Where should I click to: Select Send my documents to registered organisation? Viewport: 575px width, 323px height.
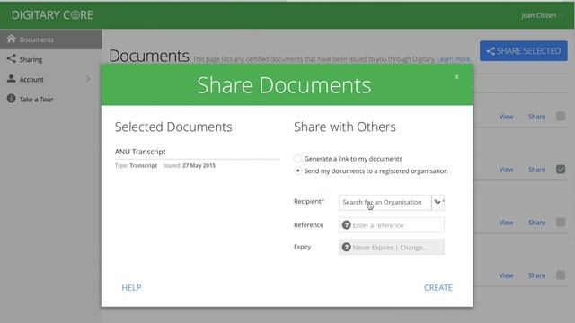[297, 170]
